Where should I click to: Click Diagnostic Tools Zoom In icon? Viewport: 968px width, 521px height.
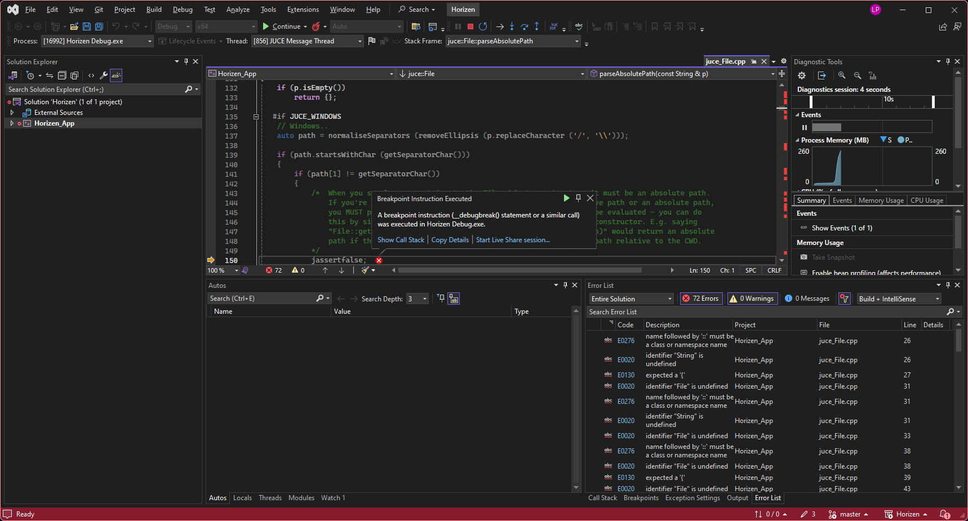(842, 75)
